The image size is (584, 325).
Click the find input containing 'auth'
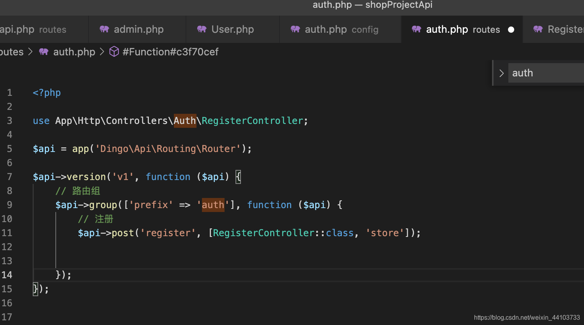click(x=546, y=73)
